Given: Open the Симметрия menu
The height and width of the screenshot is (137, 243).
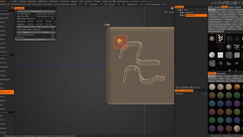Looking at the screenshot, I should pos(43,1).
